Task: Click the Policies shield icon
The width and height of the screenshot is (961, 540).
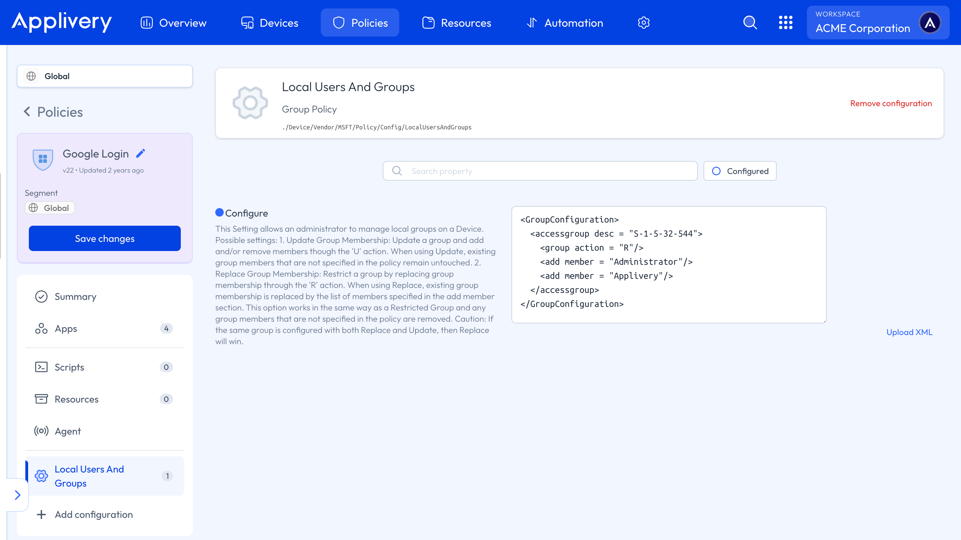Action: click(338, 22)
